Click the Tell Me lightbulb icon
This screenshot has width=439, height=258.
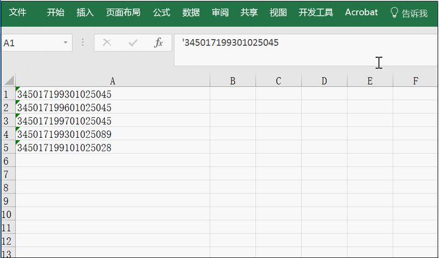[x=394, y=13]
